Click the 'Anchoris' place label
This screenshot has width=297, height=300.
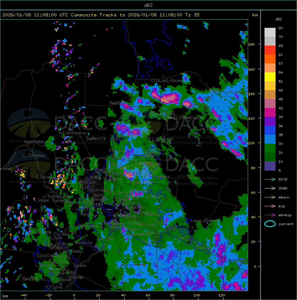84,243
